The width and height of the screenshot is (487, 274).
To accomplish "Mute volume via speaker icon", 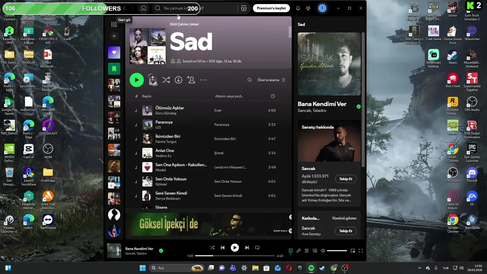I will [x=323, y=251].
